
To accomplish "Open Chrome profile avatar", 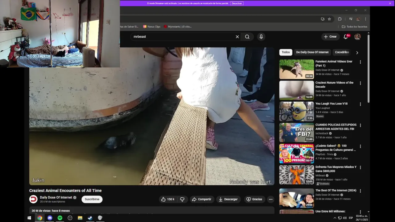I will click(358, 19).
